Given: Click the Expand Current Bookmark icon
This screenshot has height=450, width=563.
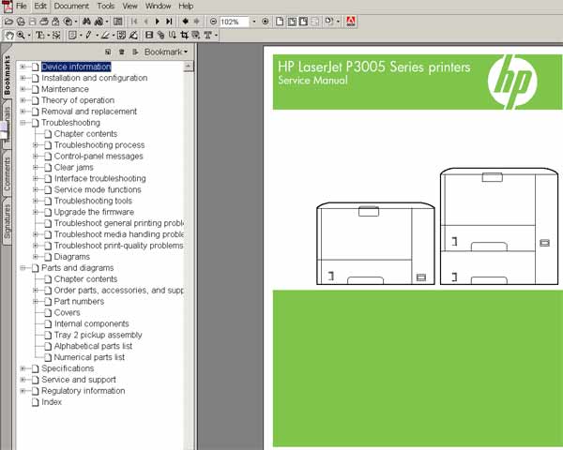Looking at the screenshot, I should click(x=135, y=52).
